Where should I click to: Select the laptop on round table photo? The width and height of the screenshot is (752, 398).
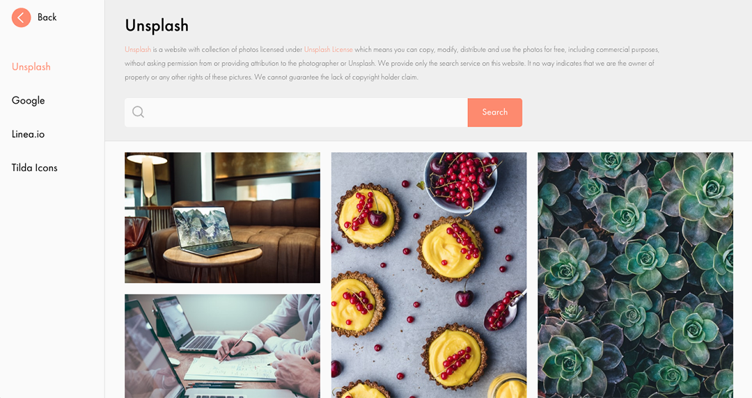pyautogui.click(x=223, y=218)
